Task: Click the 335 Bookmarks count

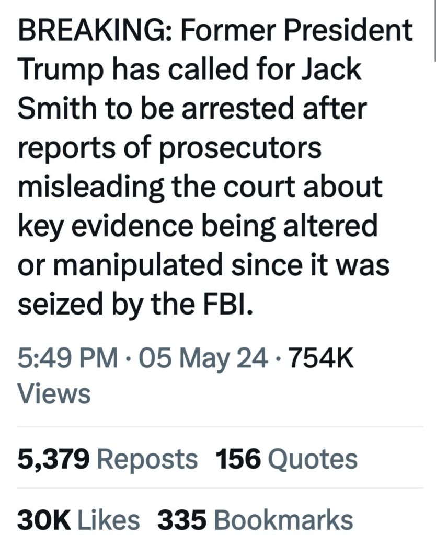Action: point(255,520)
